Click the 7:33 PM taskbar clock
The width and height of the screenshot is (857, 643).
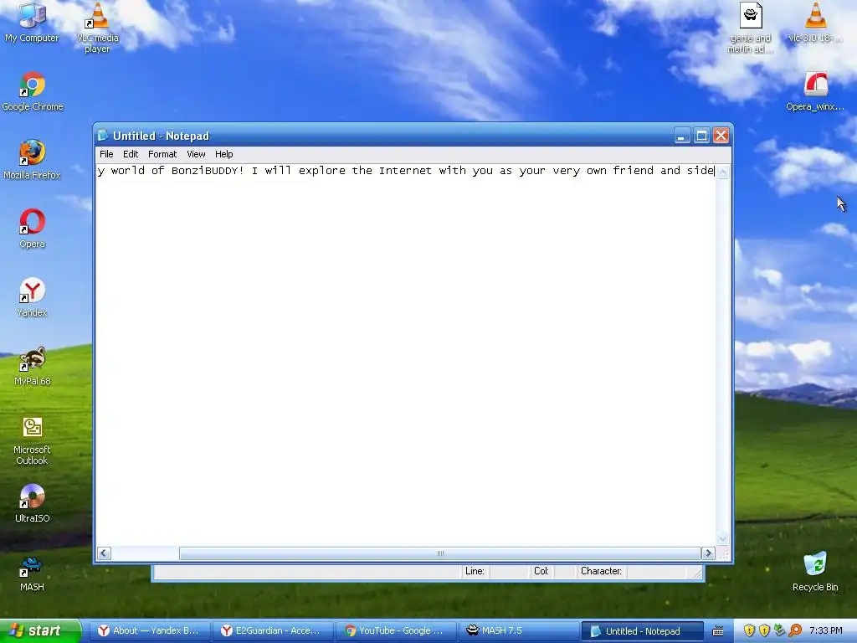[x=825, y=630]
